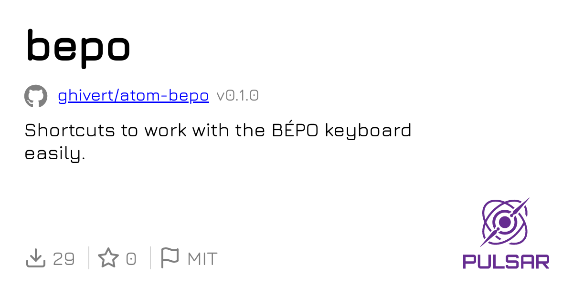573x286 pixels.
Task: Click the PULSAR wordmark text
Action: click(506, 261)
